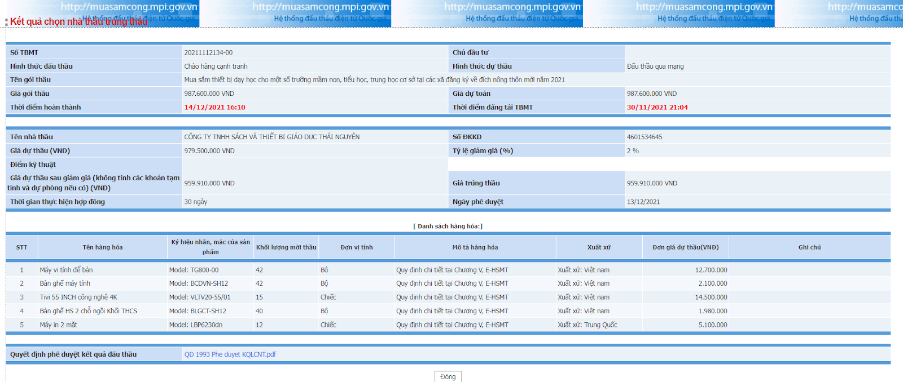Click the Xuất xứ: Trung Quốc cell
This screenshot has width=903, height=382.
[587, 325]
